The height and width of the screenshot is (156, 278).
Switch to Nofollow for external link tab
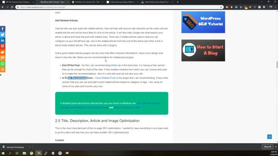pyautogui.click(x=88, y=2)
